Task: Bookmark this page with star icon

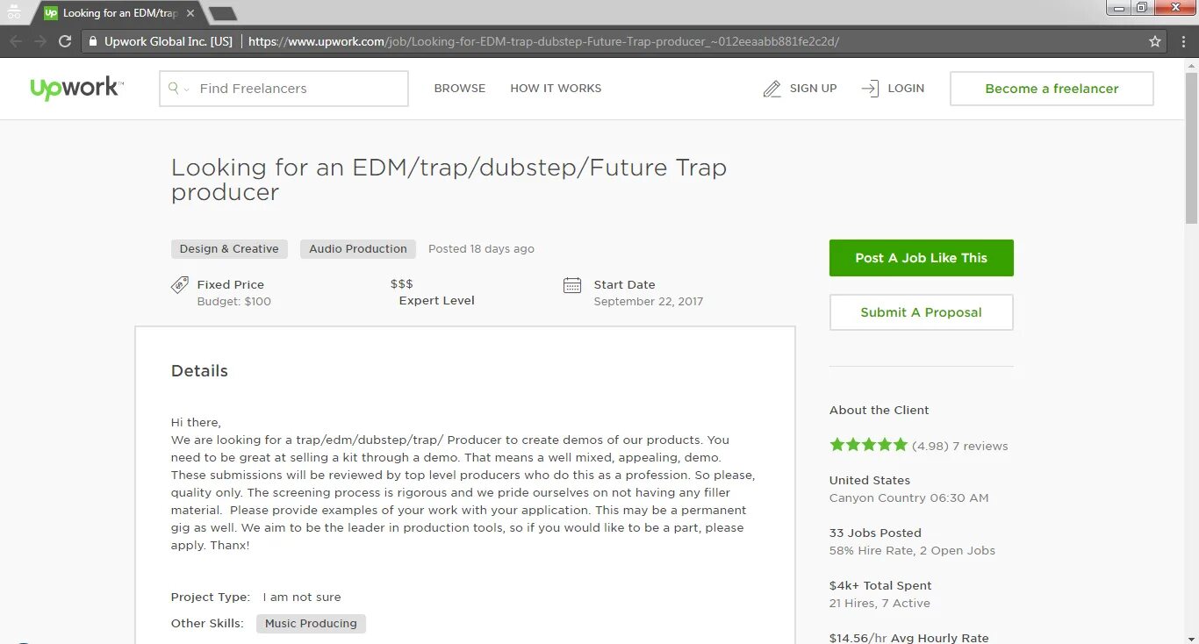Action: coord(1155,41)
